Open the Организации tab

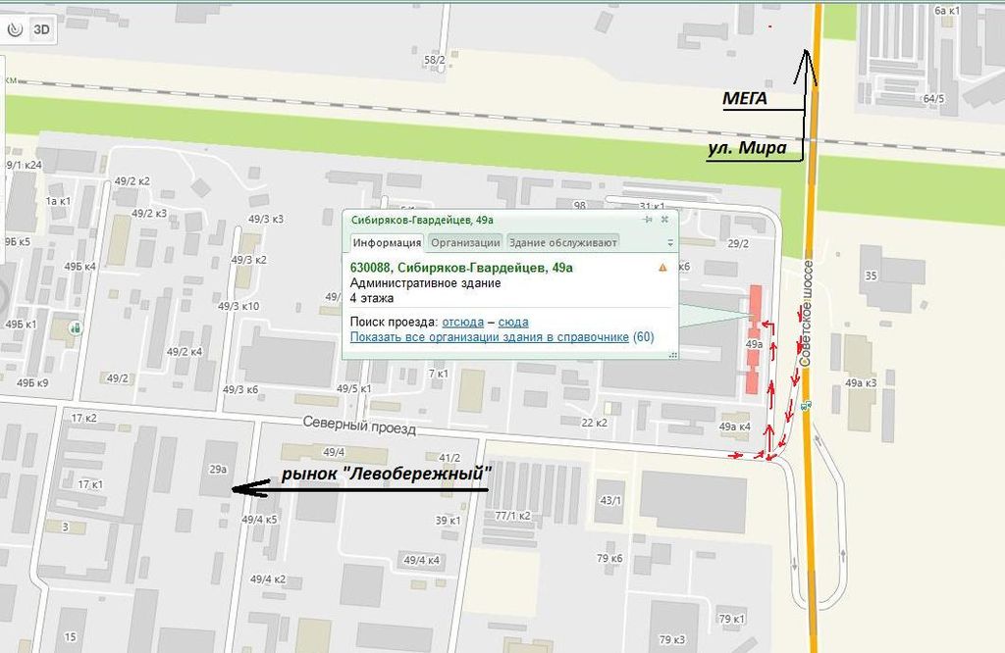click(465, 242)
